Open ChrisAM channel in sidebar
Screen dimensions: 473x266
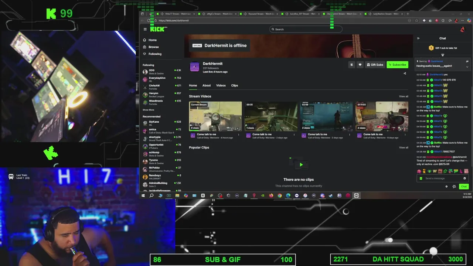162,87
